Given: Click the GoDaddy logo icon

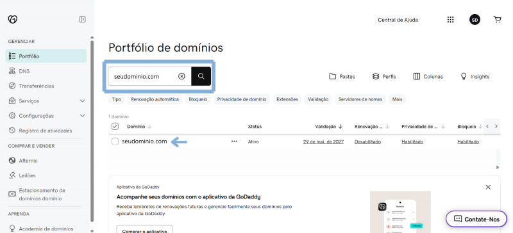Looking at the screenshot, I should [x=13, y=20].
